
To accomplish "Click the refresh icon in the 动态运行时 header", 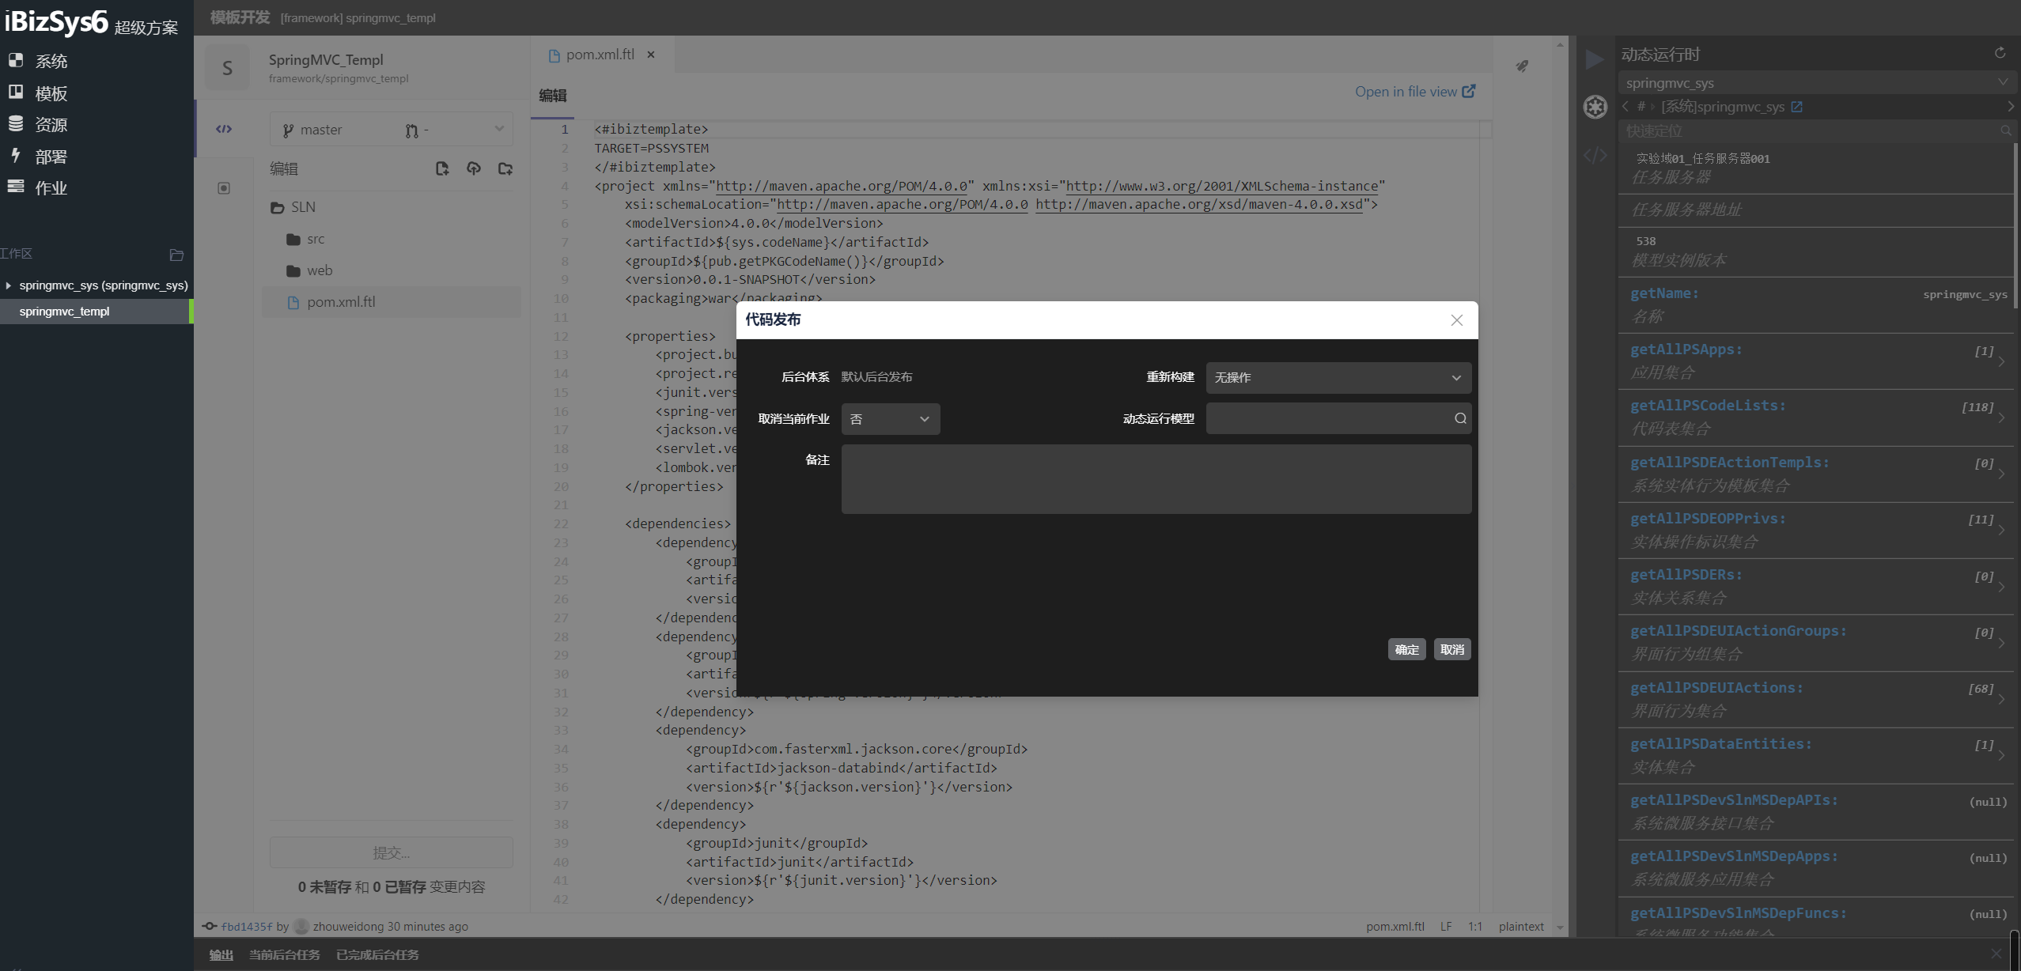I will click(2000, 53).
